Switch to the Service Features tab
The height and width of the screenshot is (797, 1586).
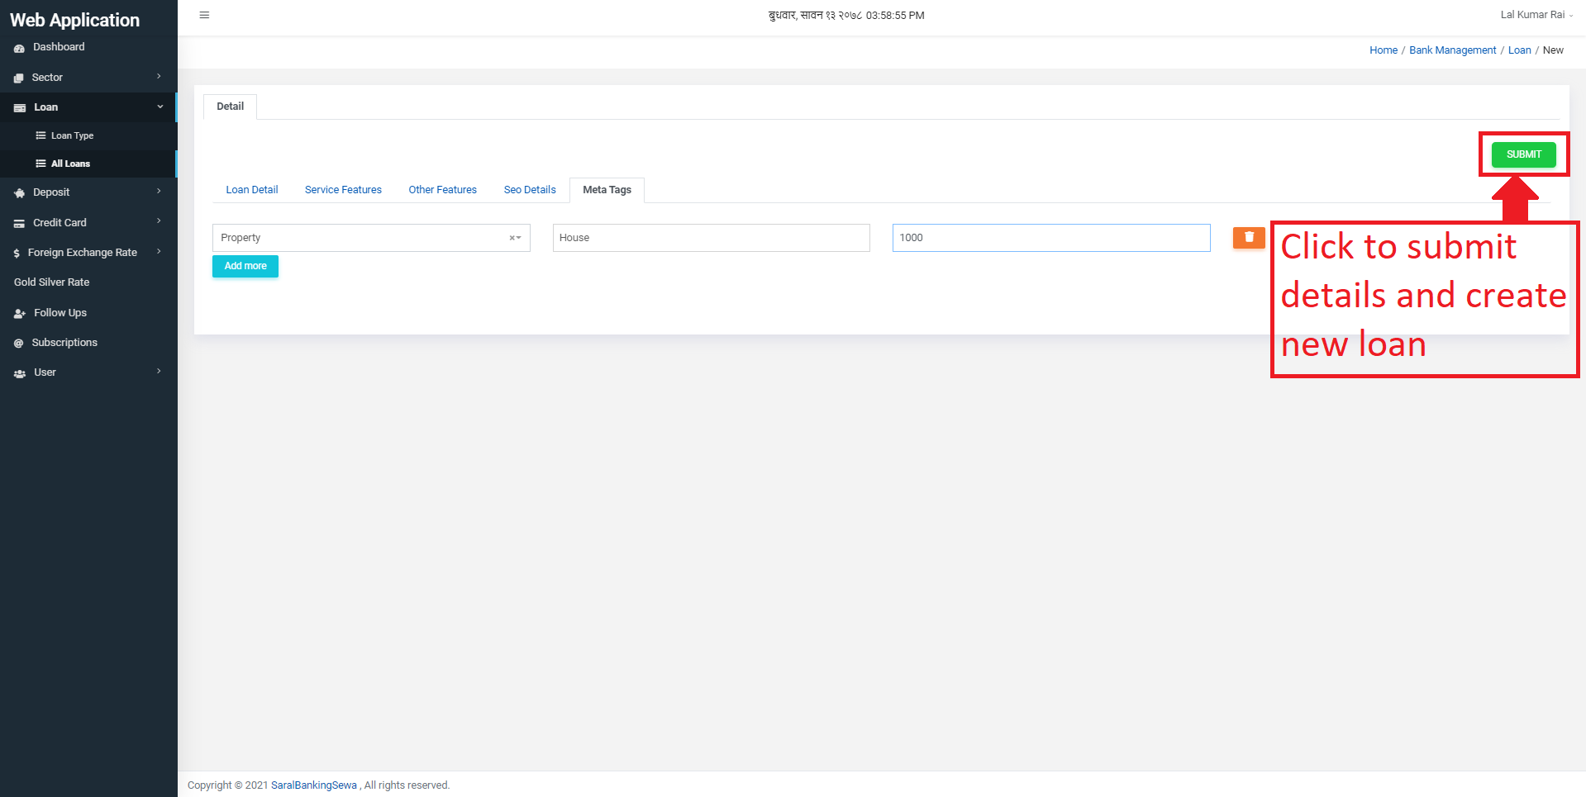pos(343,190)
